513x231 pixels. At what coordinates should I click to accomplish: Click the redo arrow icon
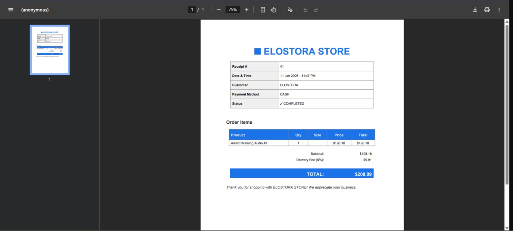click(x=316, y=10)
